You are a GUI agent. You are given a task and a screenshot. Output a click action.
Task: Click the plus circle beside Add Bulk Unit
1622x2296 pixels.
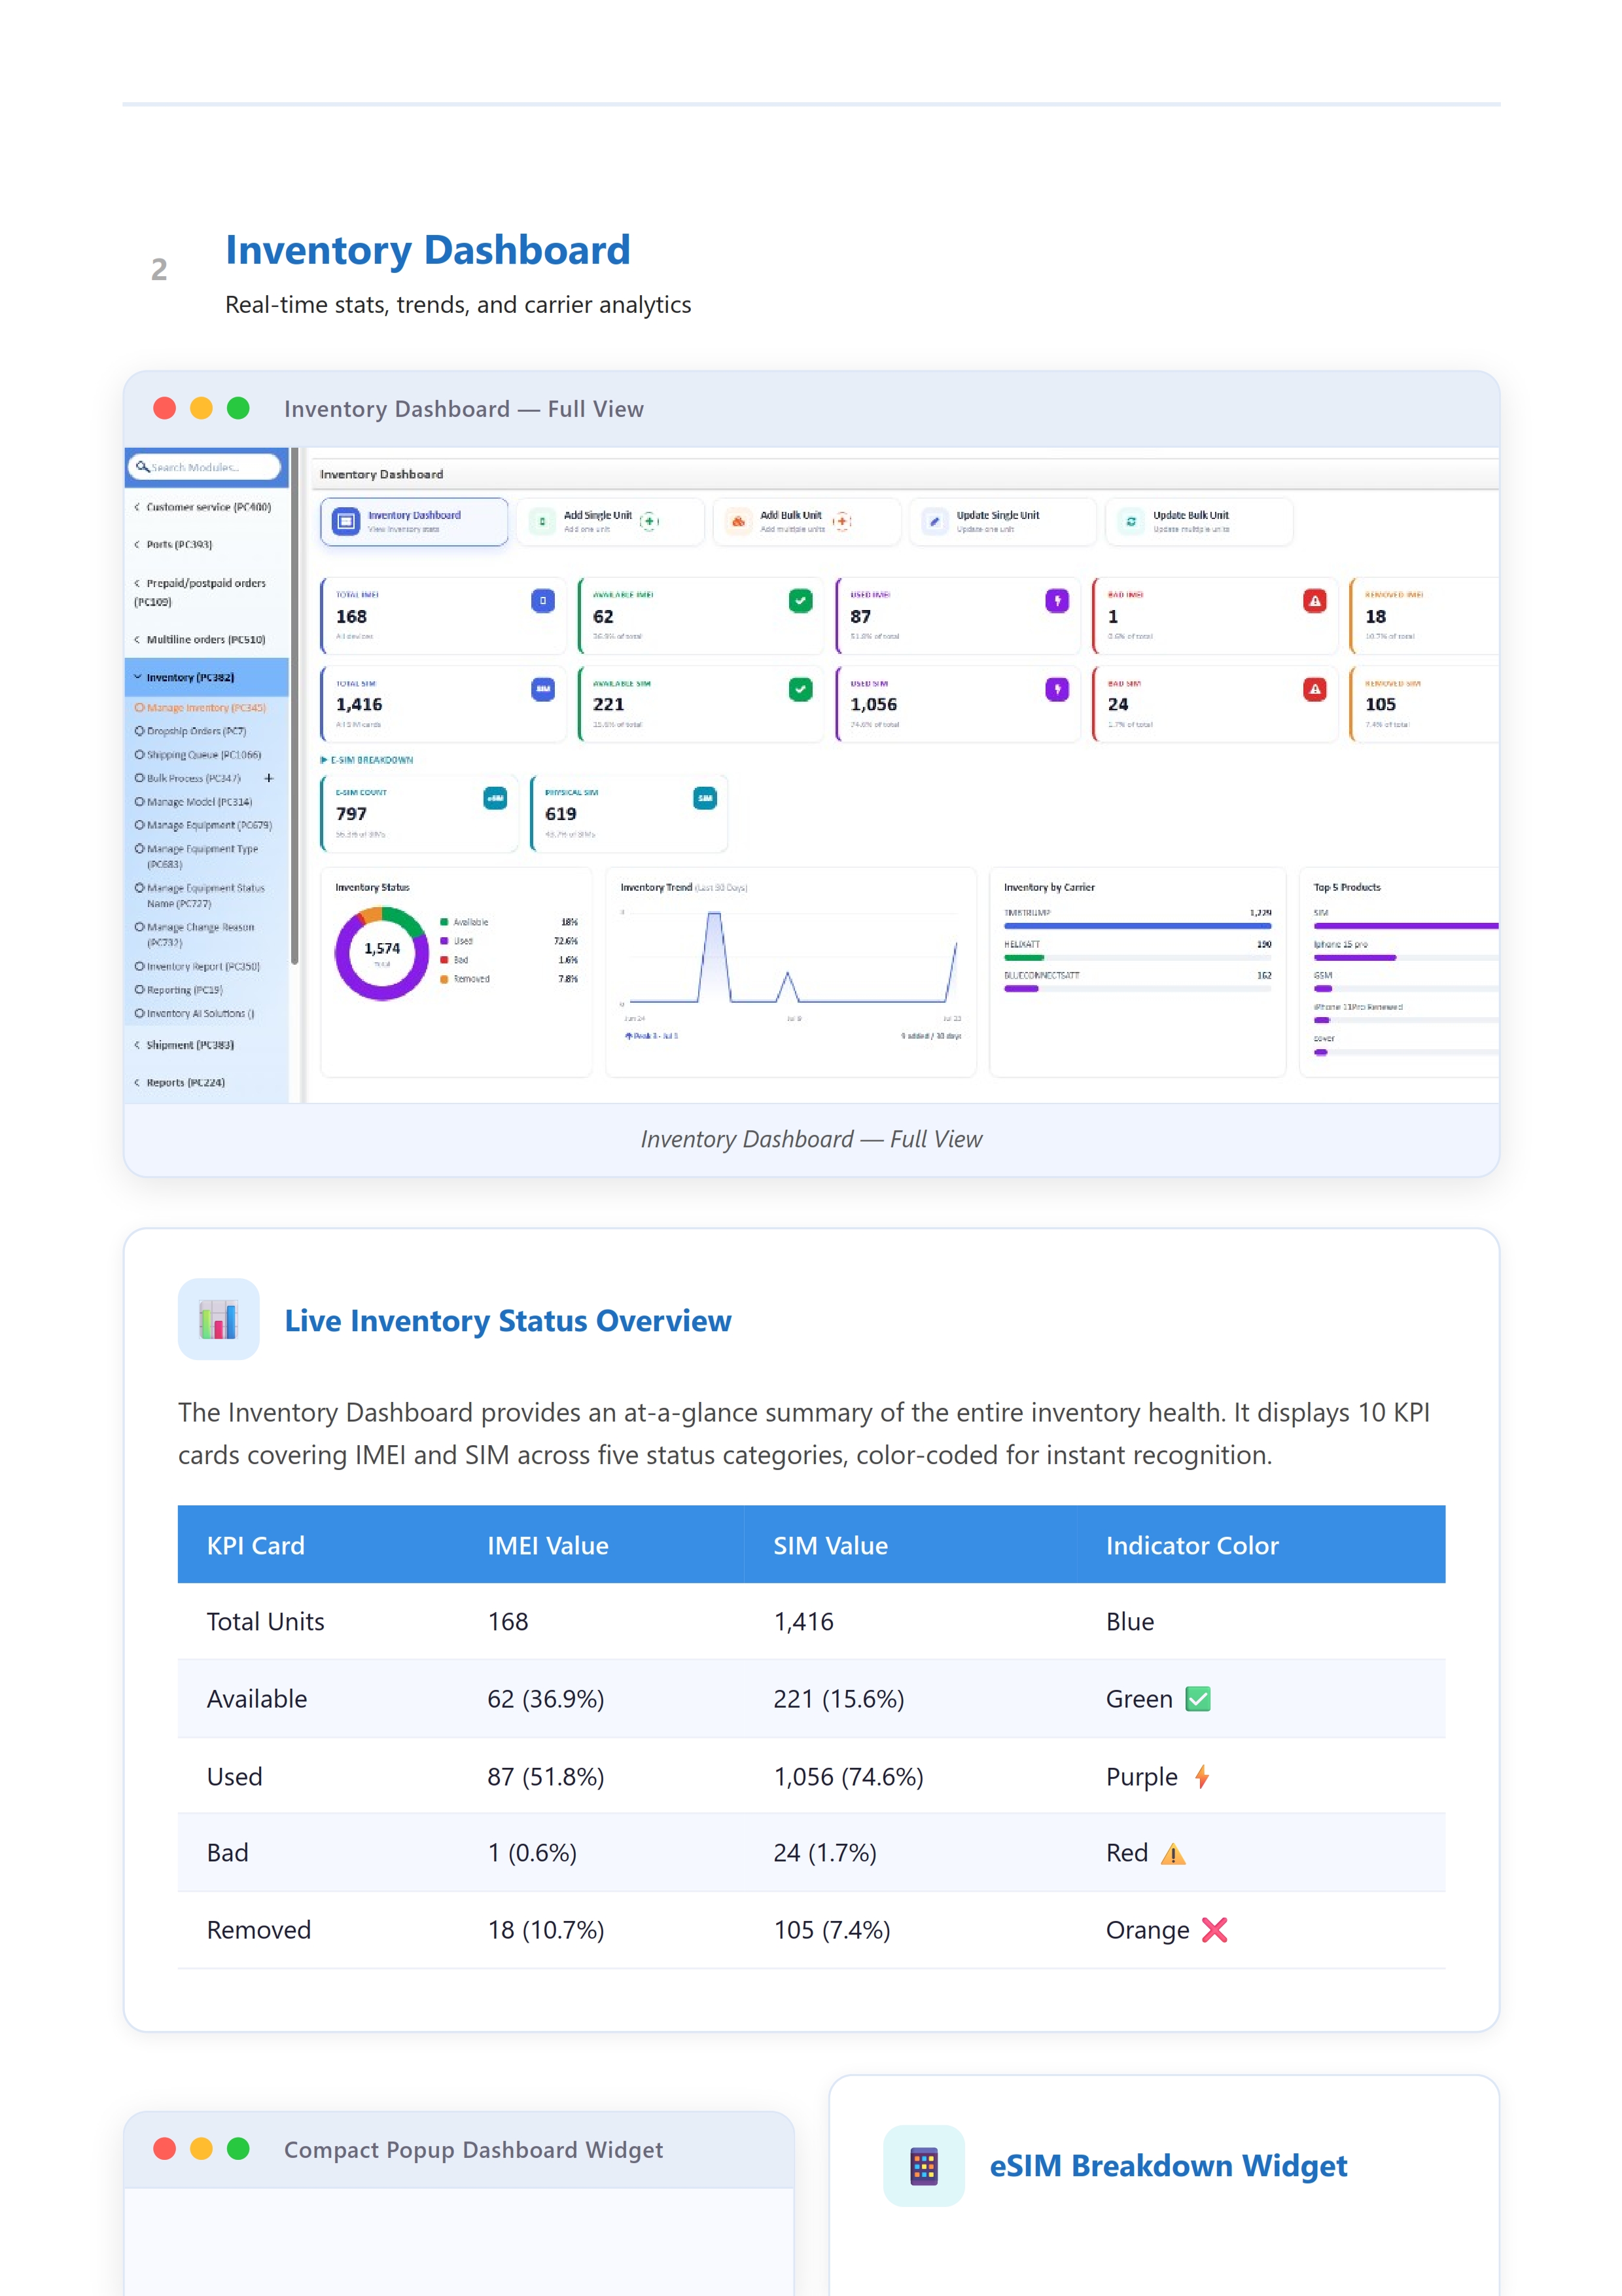tap(843, 520)
